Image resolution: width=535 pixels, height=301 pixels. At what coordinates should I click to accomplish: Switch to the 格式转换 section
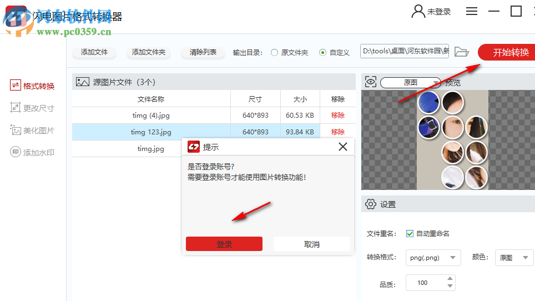coord(32,86)
